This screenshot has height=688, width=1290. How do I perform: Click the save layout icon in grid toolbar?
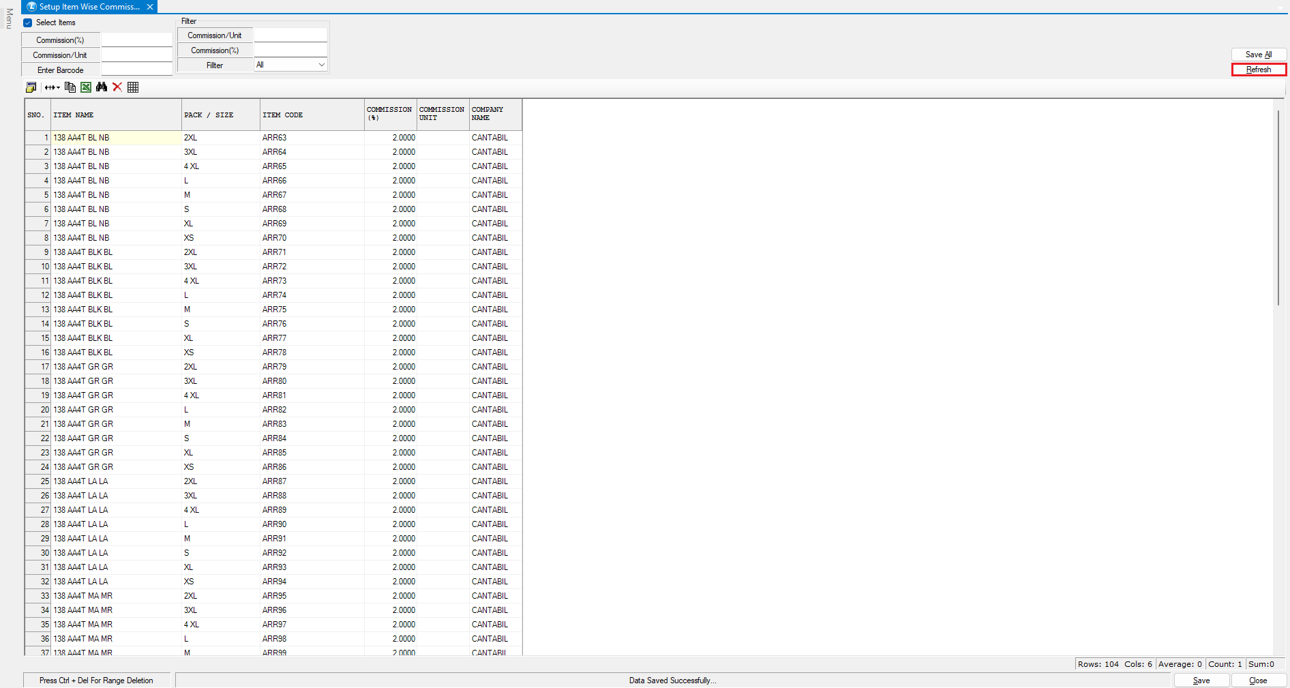click(31, 87)
